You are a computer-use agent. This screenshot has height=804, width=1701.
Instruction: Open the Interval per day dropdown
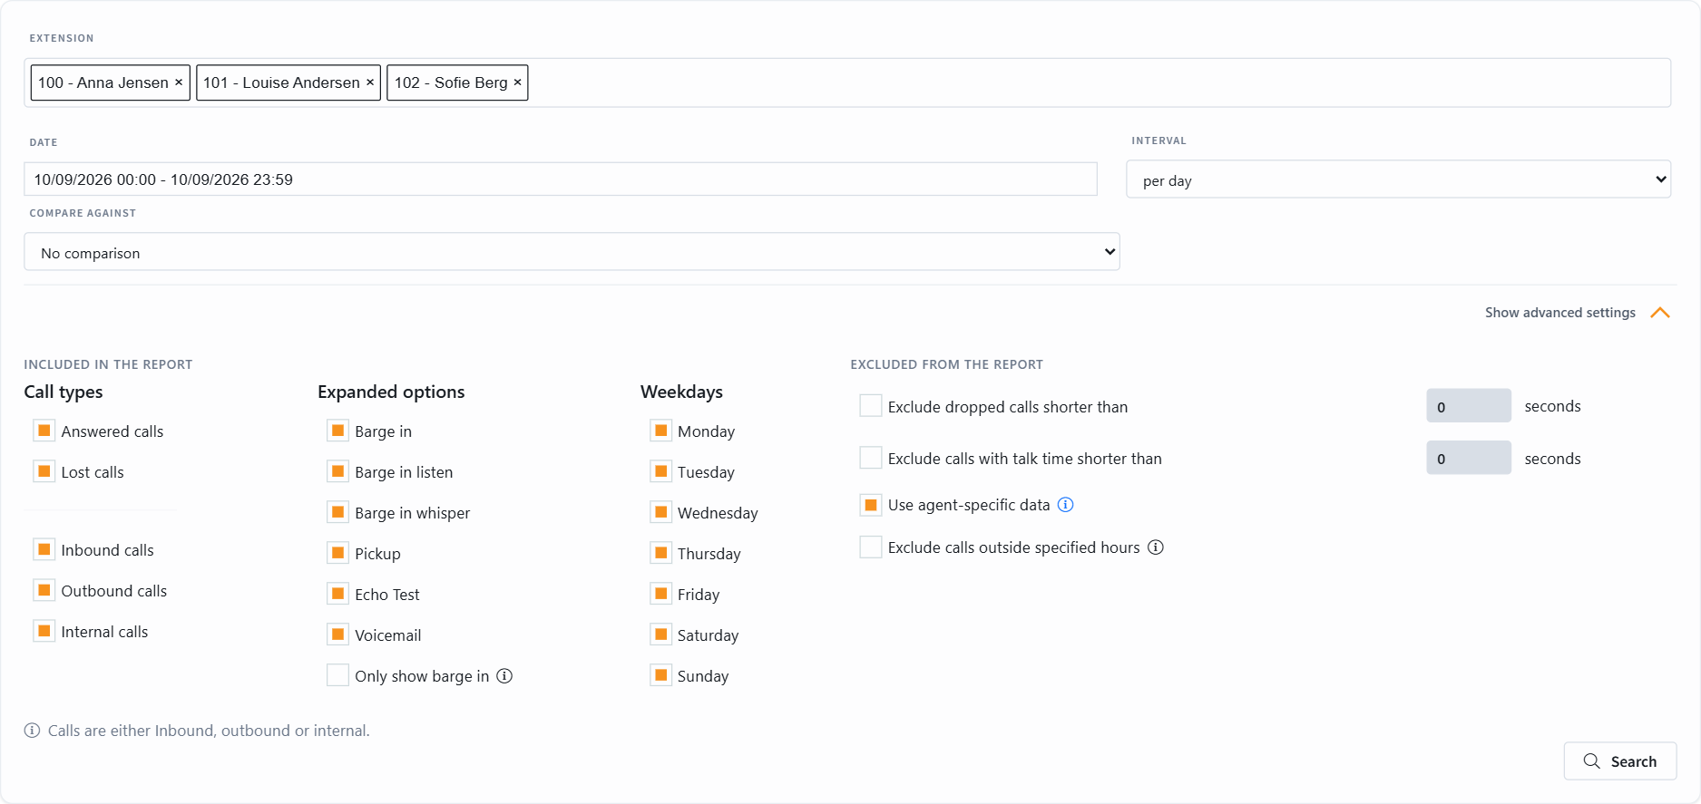pos(1398,179)
